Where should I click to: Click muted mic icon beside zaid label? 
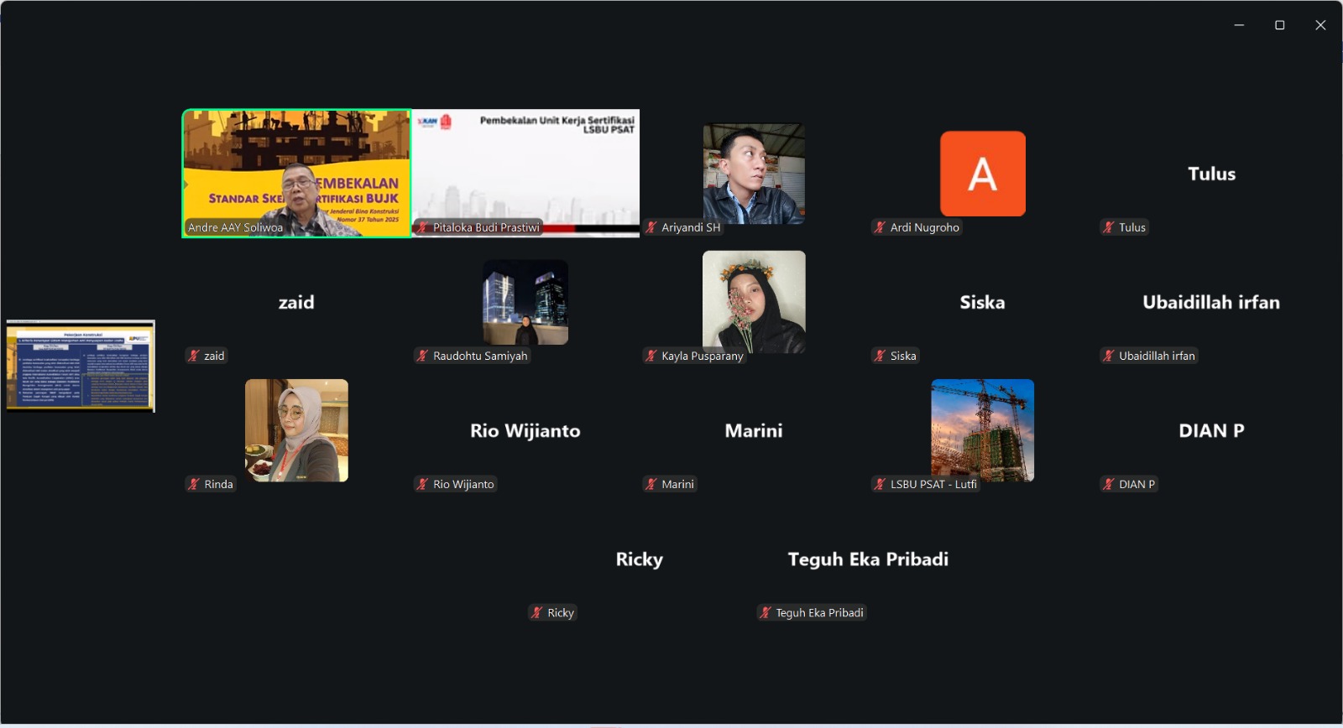(x=194, y=356)
